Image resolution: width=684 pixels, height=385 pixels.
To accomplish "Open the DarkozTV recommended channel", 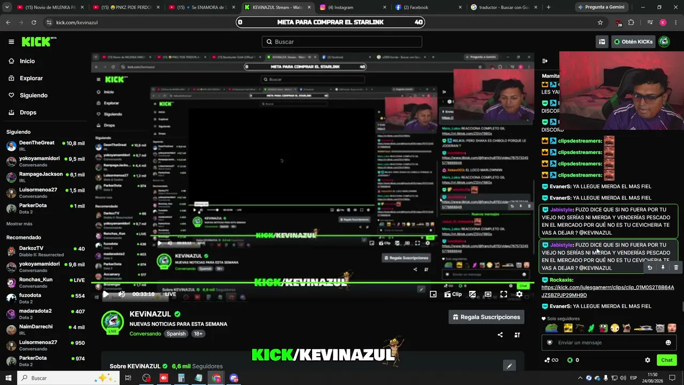I will tap(45, 251).
